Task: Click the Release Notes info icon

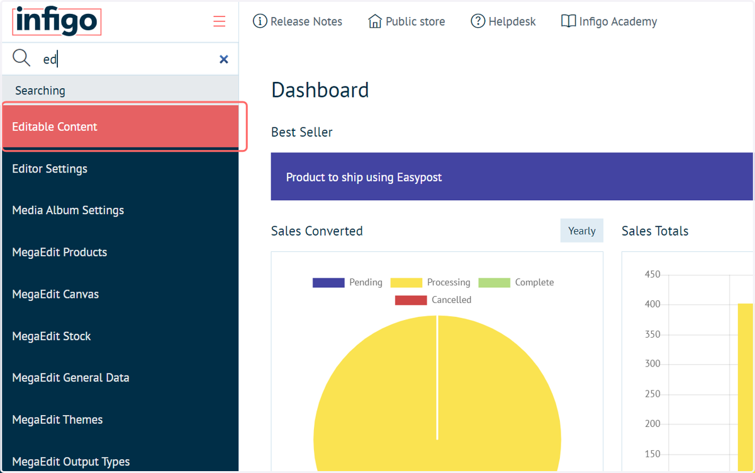Action: 260,21
